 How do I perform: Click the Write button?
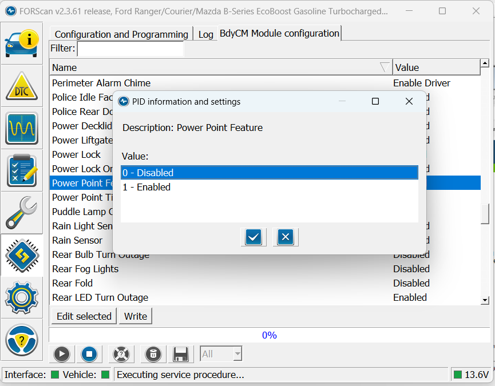tap(136, 316)
